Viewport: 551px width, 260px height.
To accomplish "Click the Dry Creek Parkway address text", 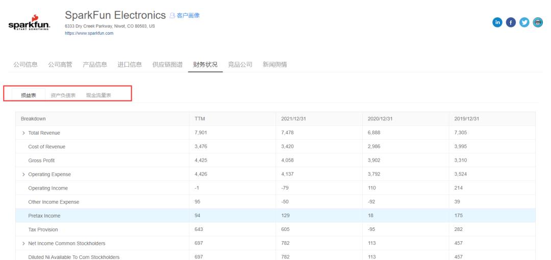I will tap(110, 27).
